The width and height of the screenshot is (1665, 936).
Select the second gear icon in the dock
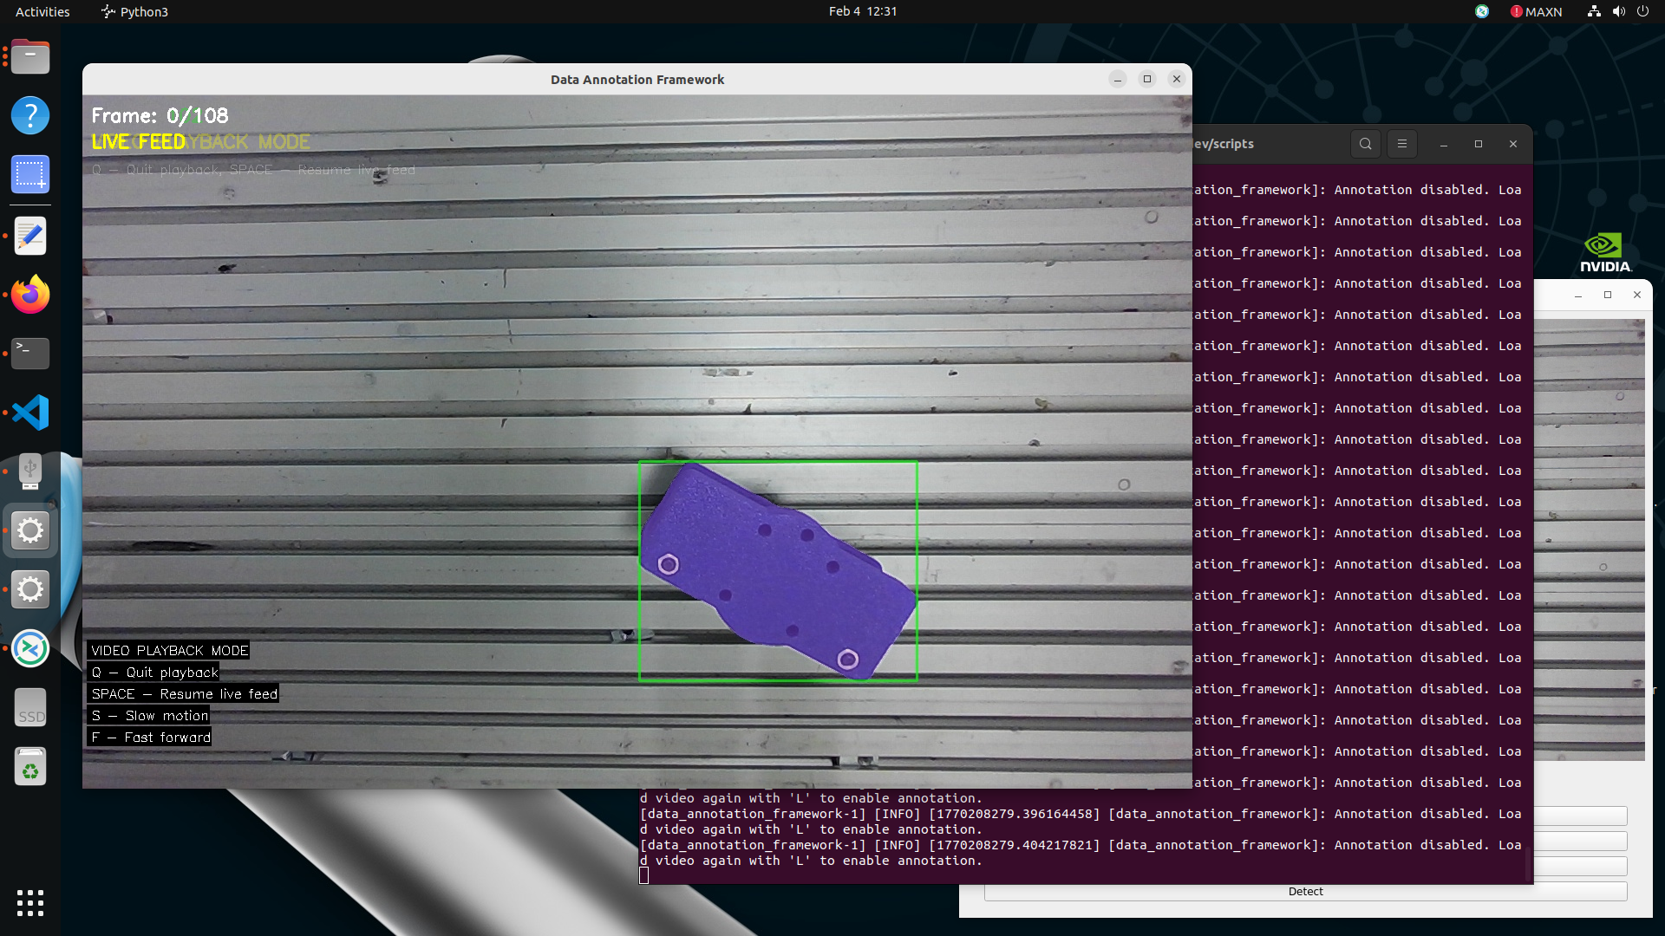pos(30,589)
